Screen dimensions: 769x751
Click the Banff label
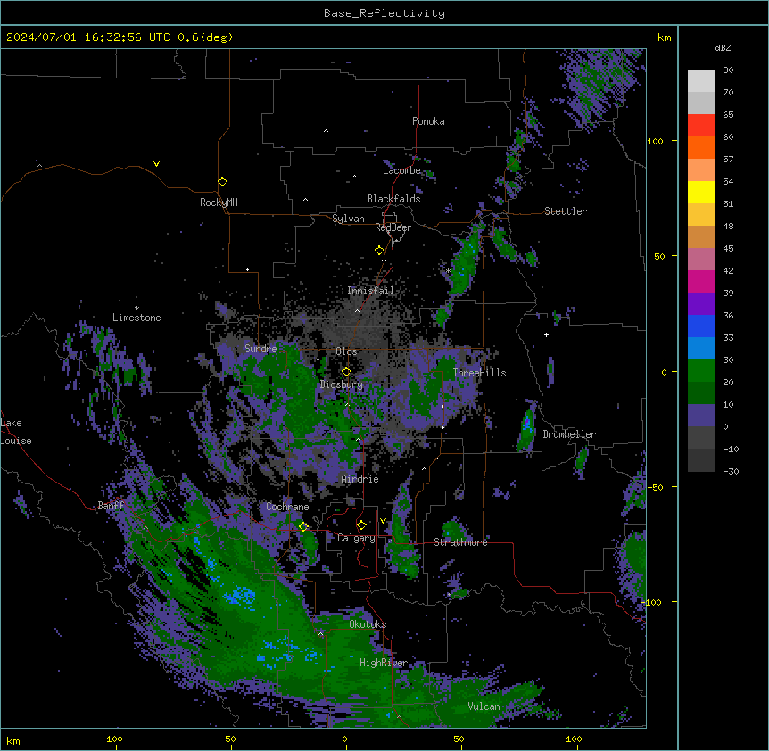point(111,506)
